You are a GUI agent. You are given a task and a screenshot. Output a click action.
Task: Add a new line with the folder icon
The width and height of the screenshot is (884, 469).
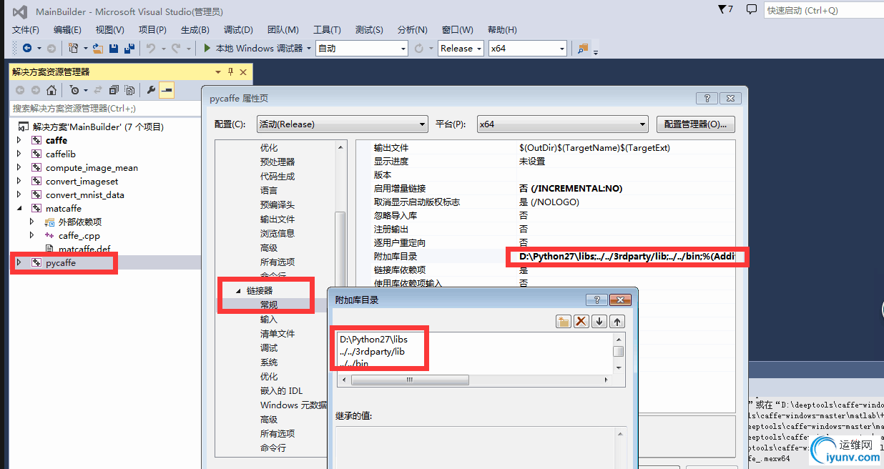564,322
